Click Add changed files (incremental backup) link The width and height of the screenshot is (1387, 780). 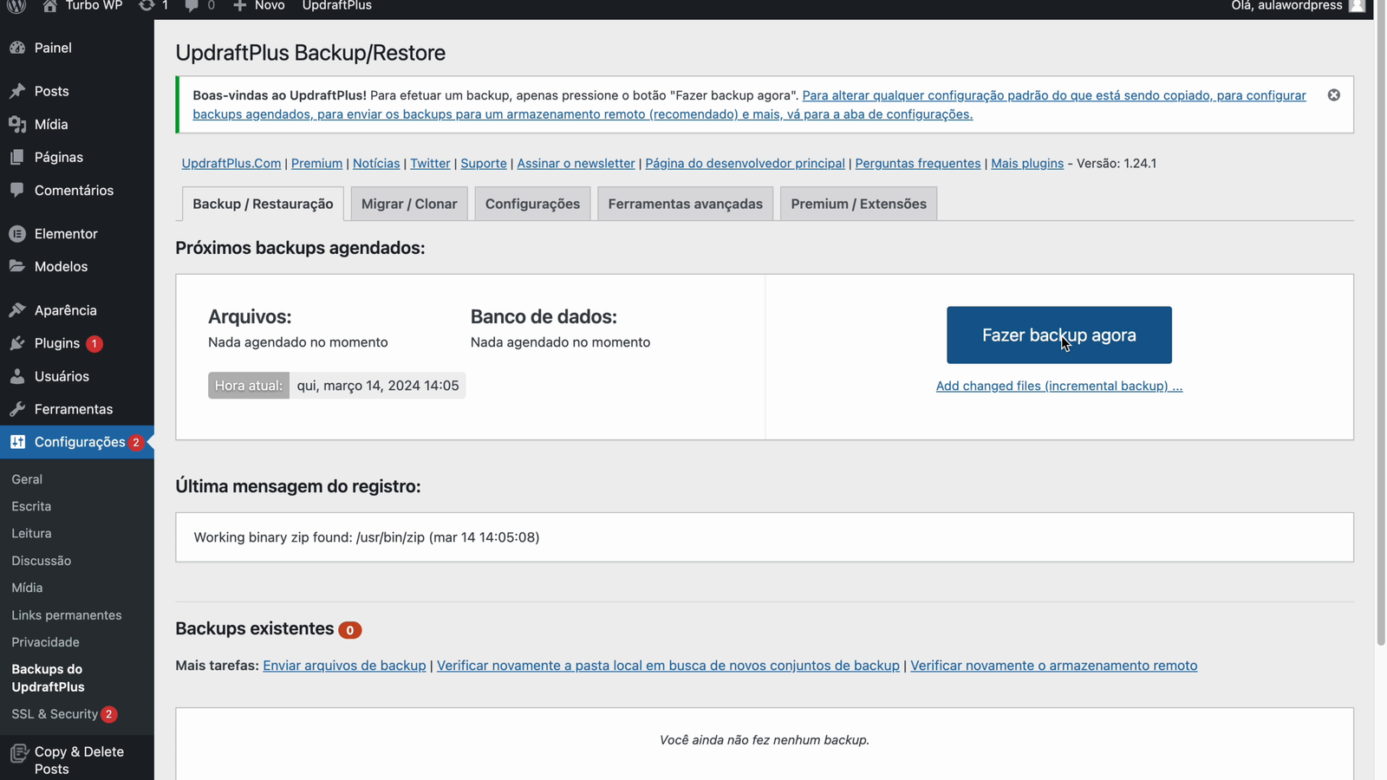[x=1059, y=386]
